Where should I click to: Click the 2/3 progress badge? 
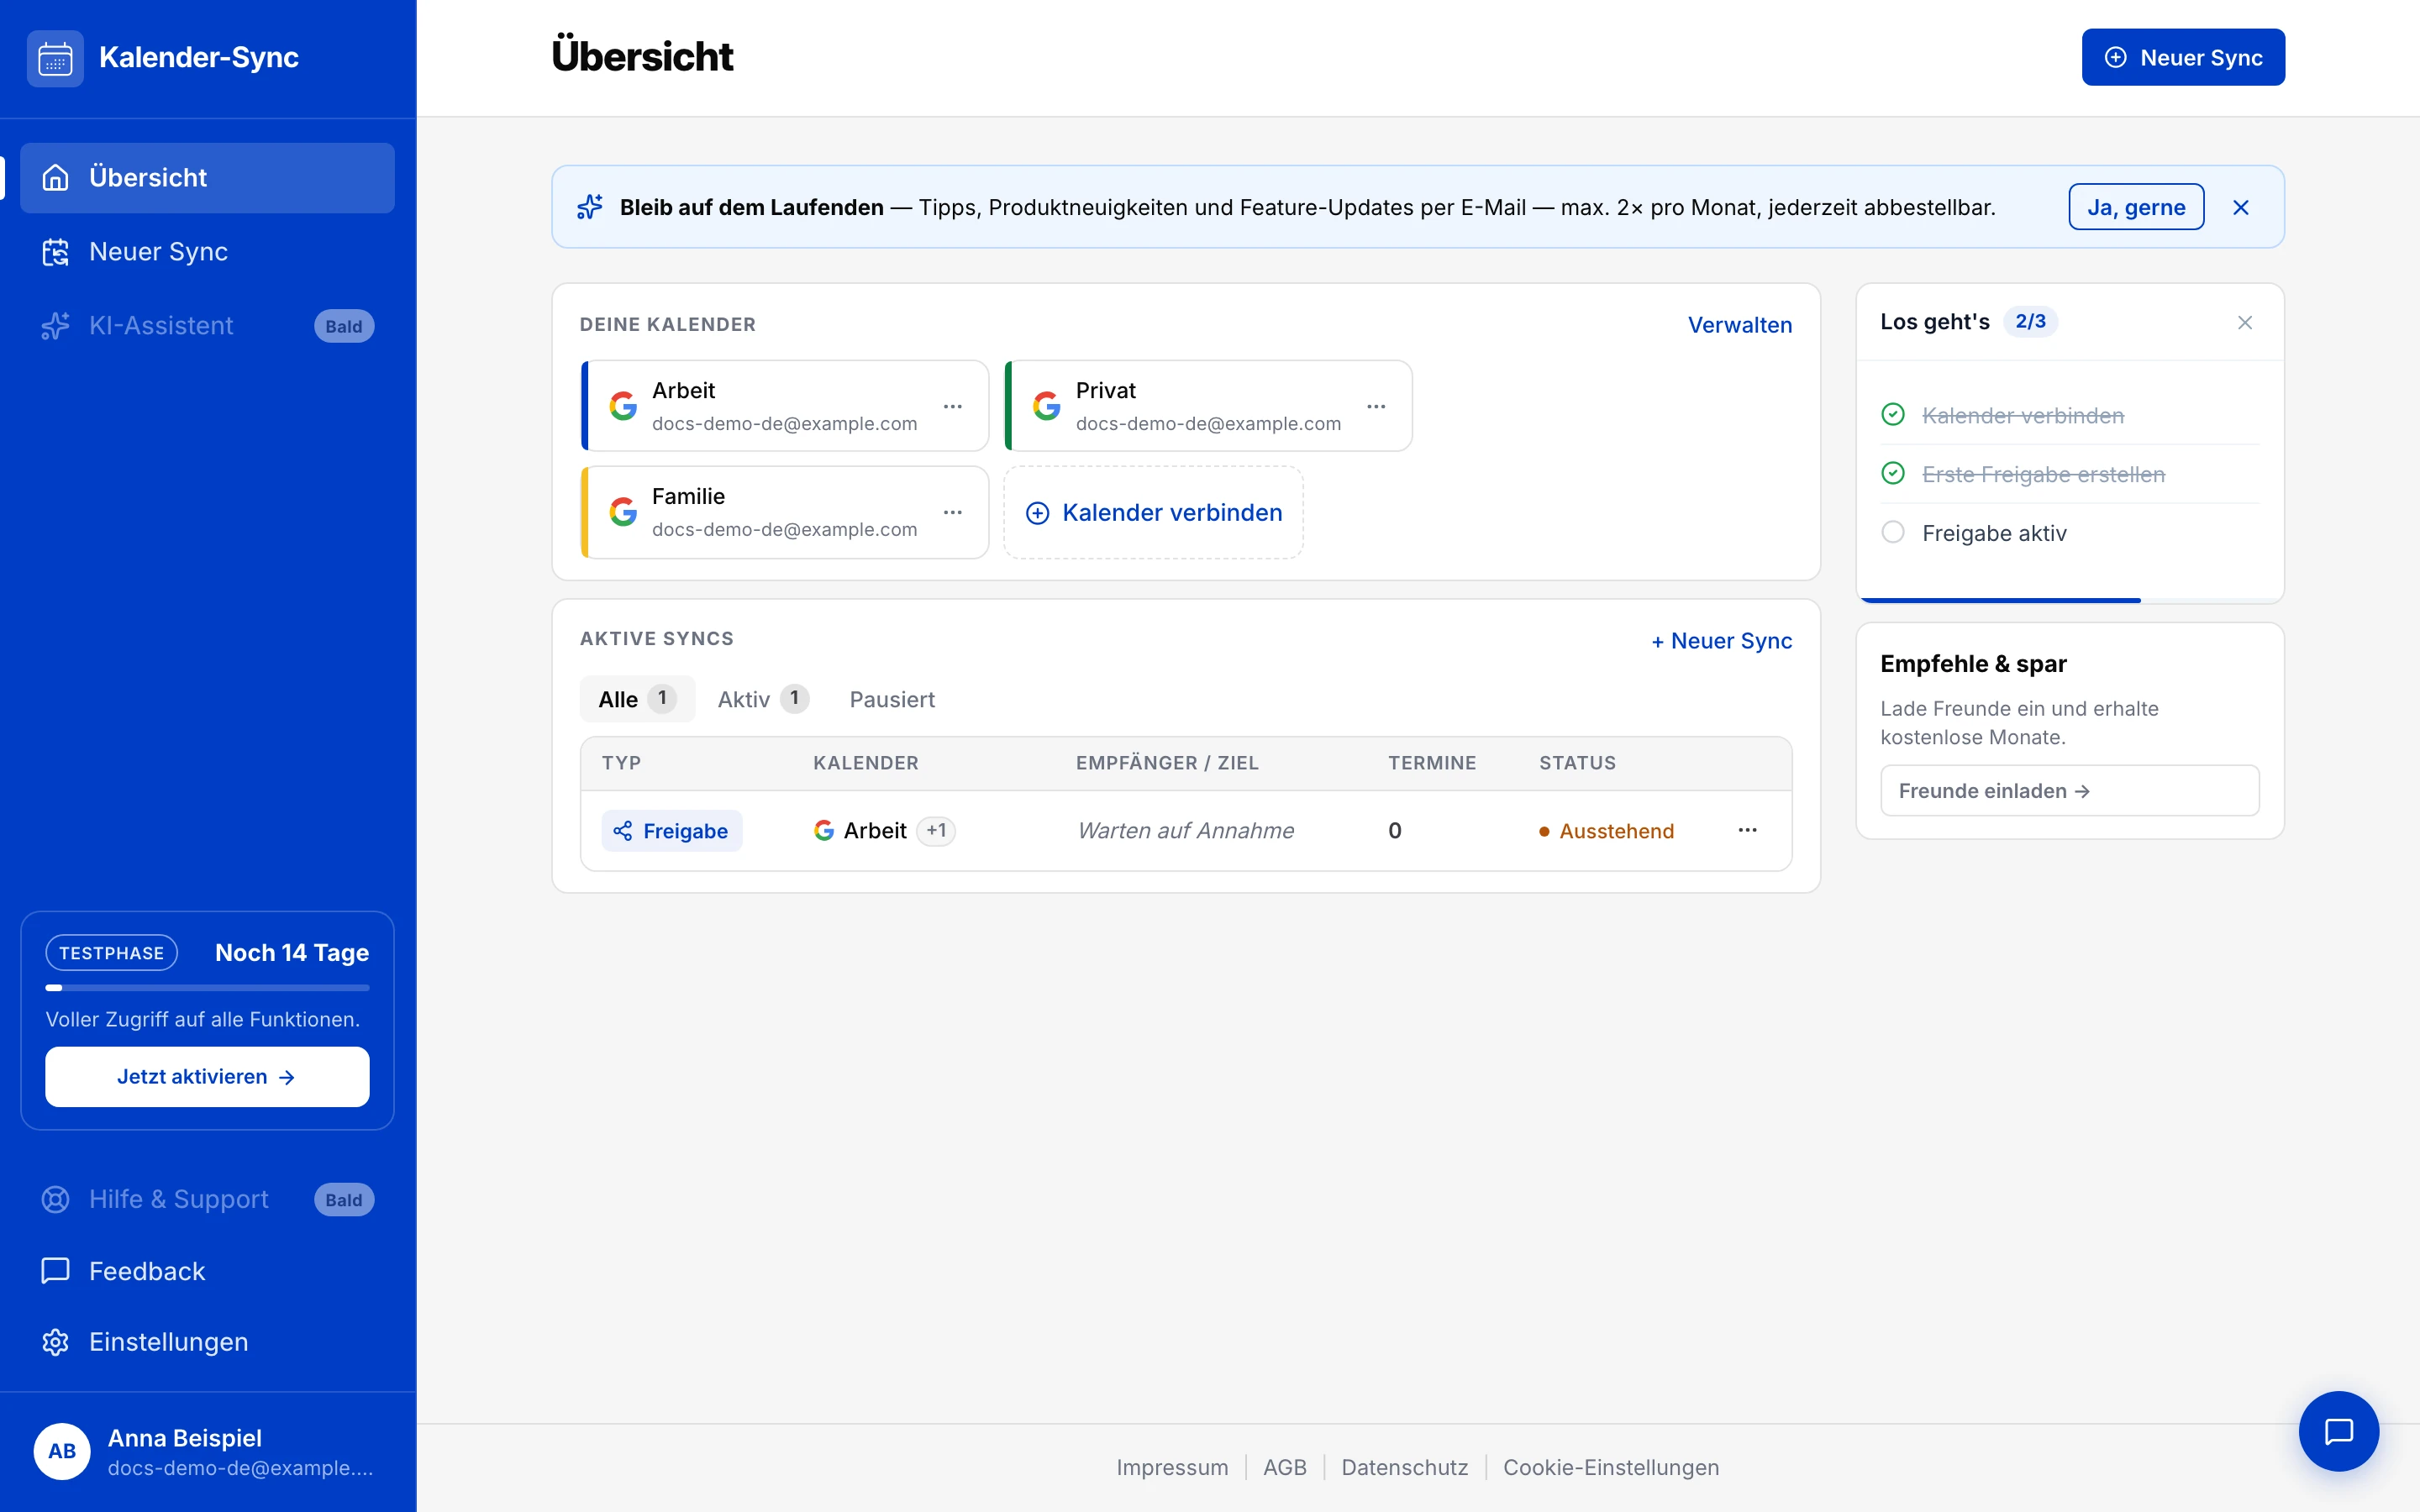[2030, 322]
